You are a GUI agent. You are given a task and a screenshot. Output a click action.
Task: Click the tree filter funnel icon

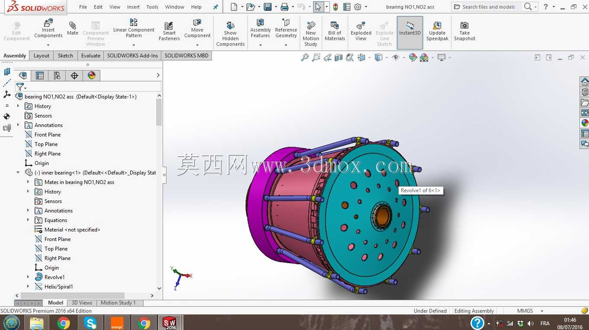pyautogui.click(x=20, y=87)
